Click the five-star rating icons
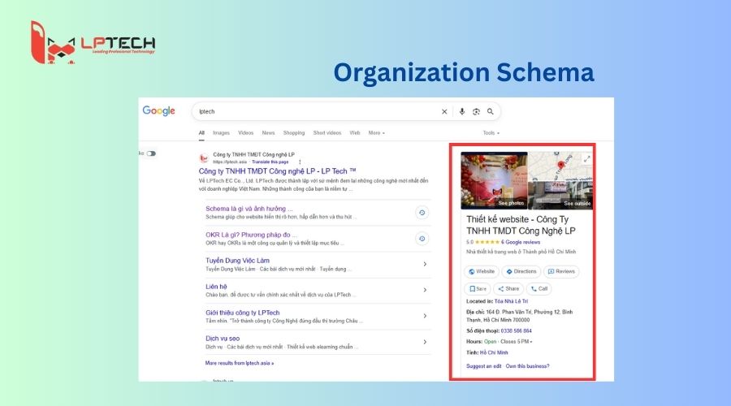 pos(487,243)
